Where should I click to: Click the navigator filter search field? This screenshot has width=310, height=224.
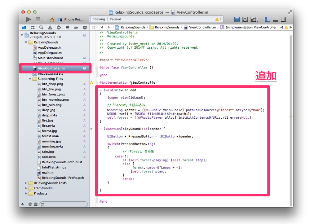pos(64,204)
